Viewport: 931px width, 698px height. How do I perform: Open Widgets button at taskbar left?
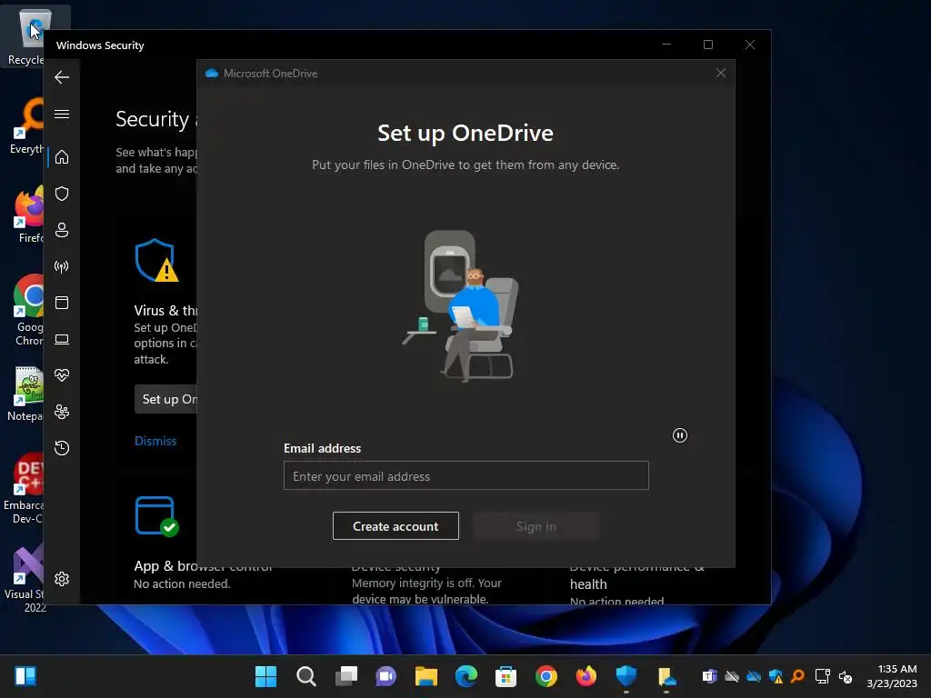point(25,676)
